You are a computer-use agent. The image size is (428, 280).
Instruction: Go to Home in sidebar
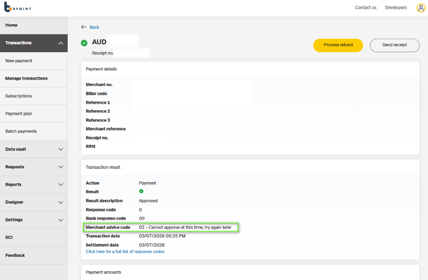click(34, 25)
